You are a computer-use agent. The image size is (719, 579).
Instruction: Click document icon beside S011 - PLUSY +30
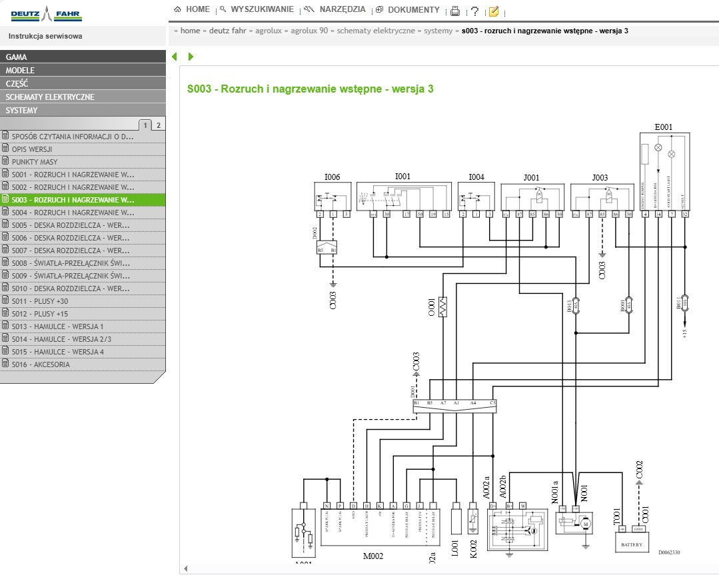pos(5,300)
